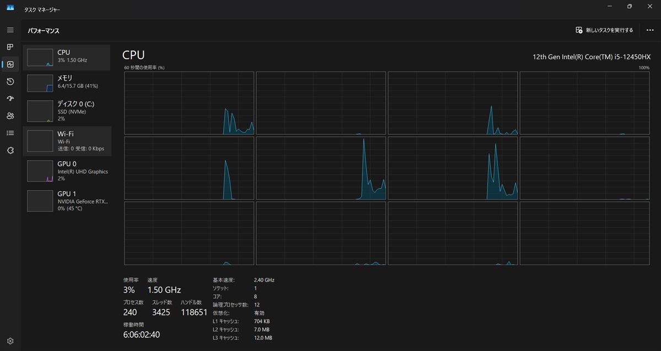Open the three-dot more options menu
661x351 pixels.
[650, 30]
